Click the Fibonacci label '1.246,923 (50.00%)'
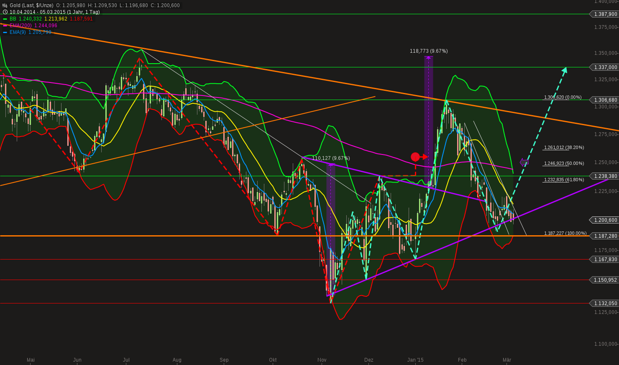This screenshot has height=365, width=619. pos(564,163)
